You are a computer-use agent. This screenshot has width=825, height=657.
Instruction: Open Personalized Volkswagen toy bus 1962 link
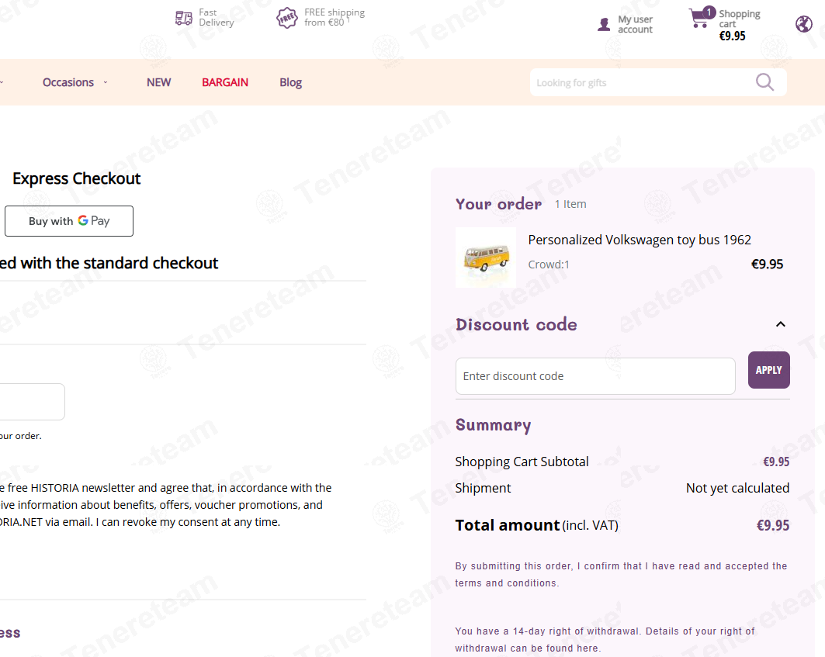pyautogui.click(x=640, y=240)
